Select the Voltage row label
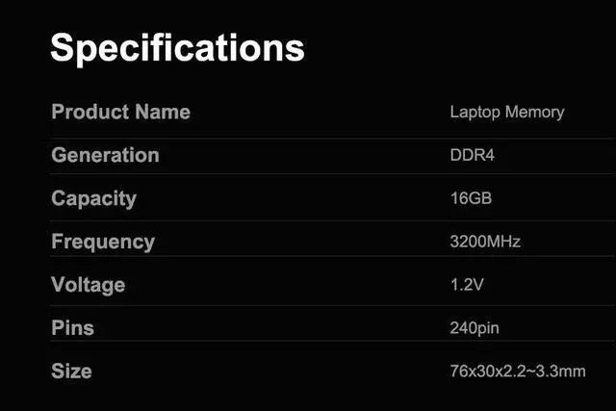 88,285
